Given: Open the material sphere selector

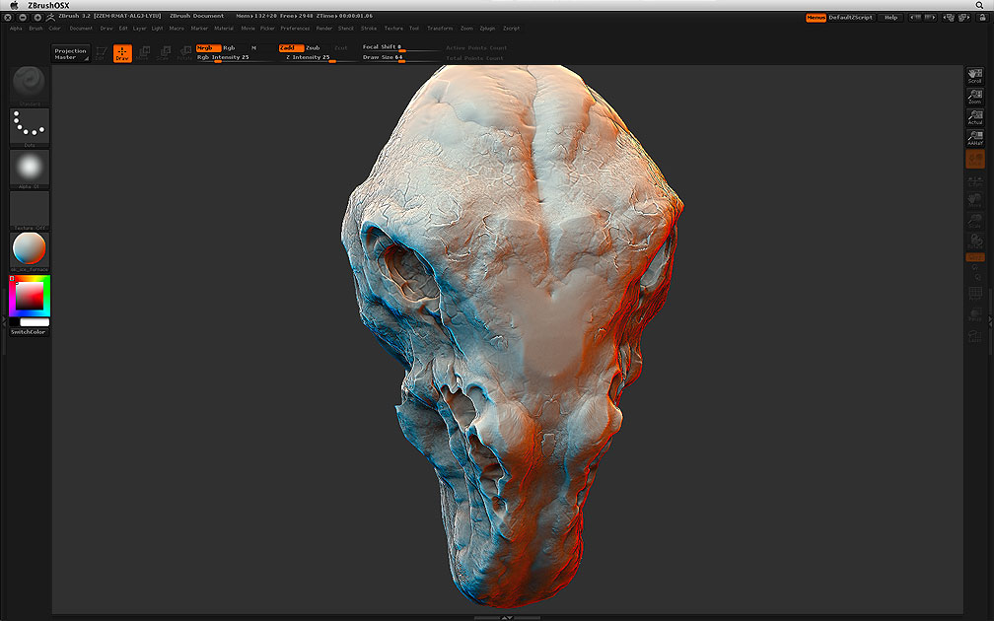Looking at the screenshot, I should (x=30, y=251).
